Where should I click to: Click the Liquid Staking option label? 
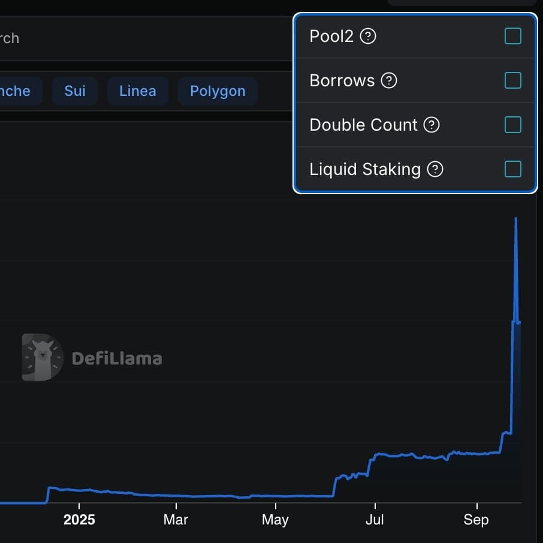[x=365, y=170]
